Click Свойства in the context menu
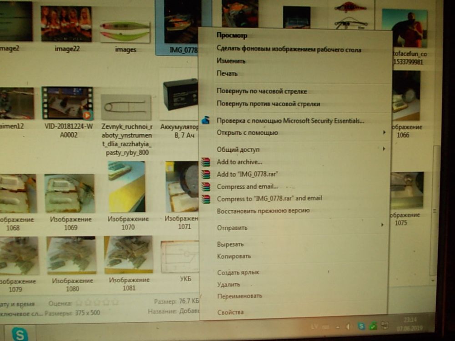Image resolution: width=455 pixels, height=341 pixels. click(x=230, y=312)
